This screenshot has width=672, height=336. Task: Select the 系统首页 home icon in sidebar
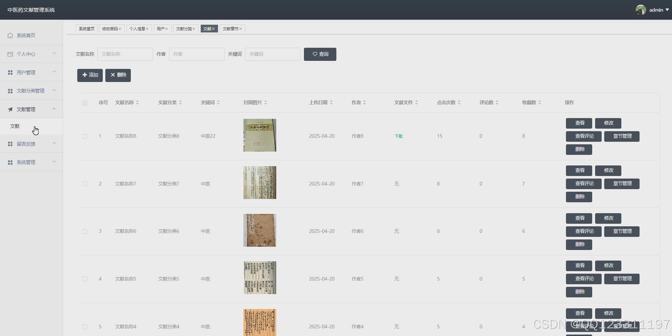[x=10, y=35]
